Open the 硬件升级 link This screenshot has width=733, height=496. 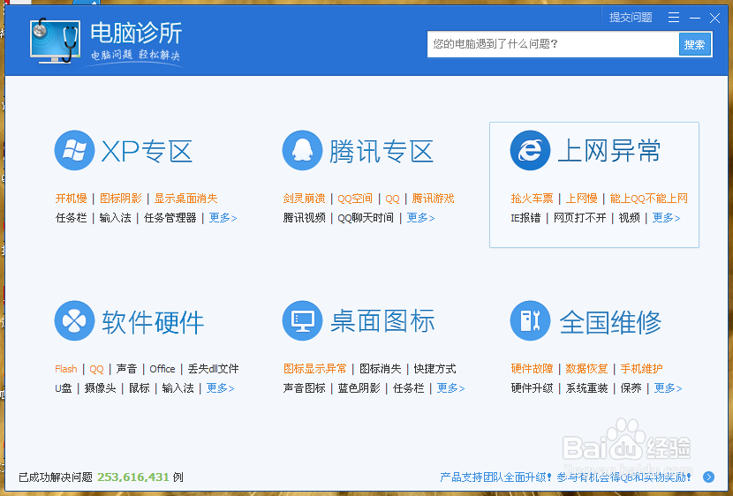click(x=532, y=388)
